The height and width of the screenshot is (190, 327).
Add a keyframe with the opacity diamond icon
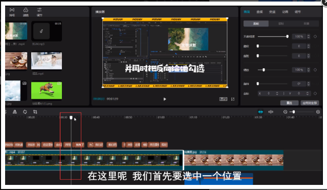pos(315,36)
